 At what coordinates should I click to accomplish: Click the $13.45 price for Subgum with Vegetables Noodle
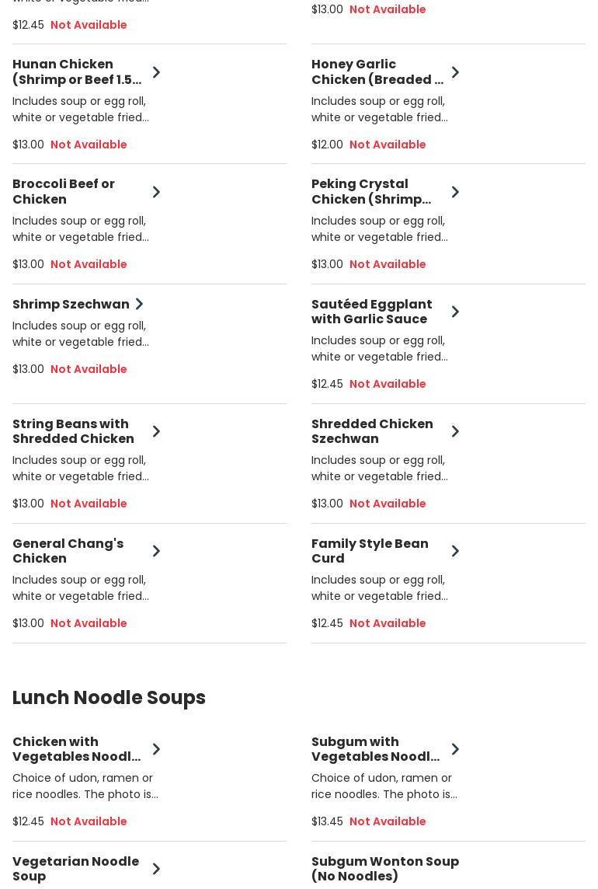tap(327, 821)
